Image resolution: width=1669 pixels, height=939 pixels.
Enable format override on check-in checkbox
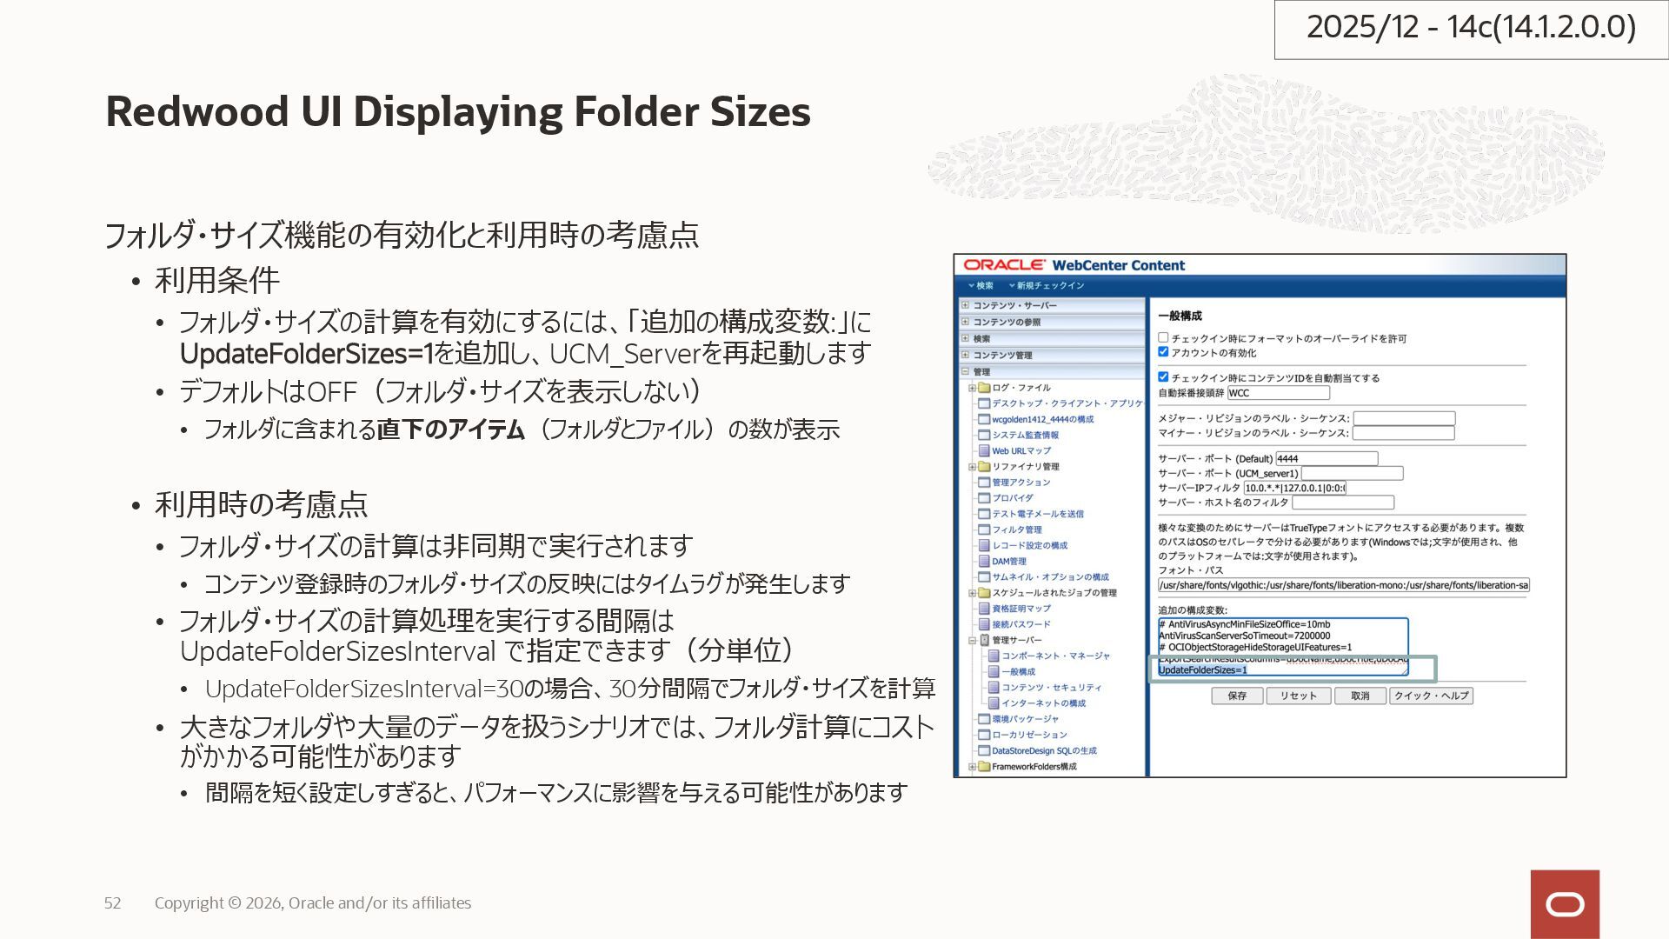pyautogui.click(x=1163, y=338)
